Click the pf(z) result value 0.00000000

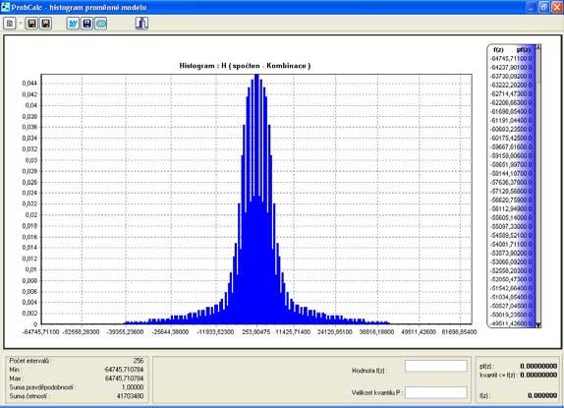[x=538, y=367]
